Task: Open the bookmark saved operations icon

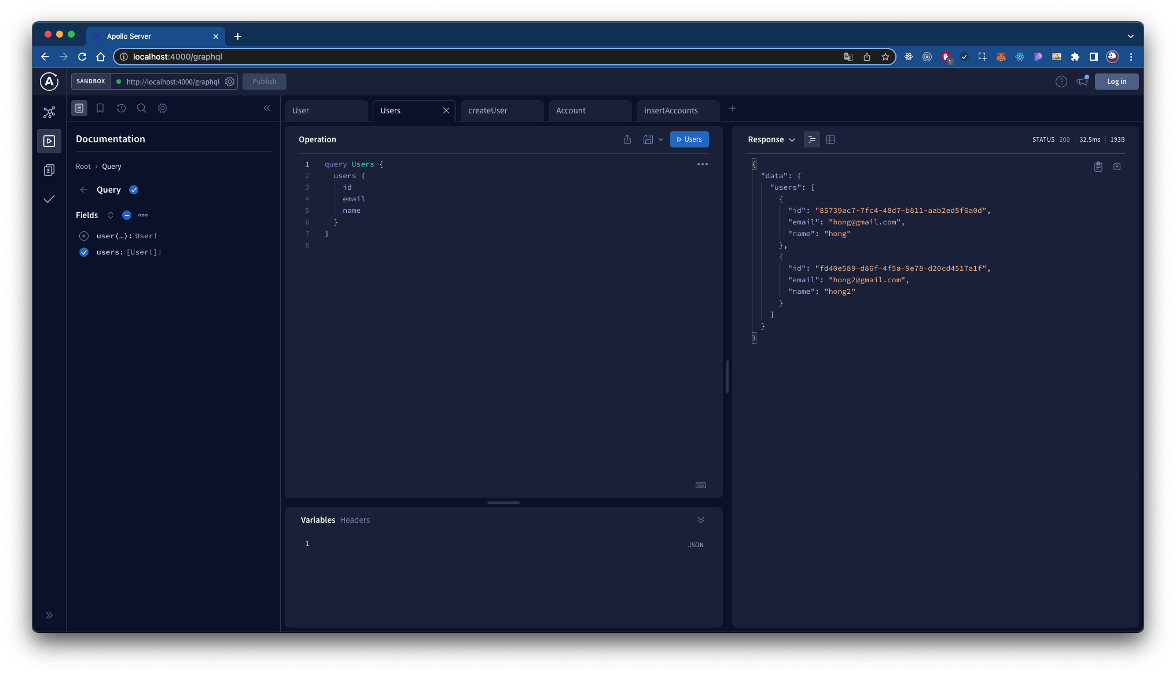Action: click(x=100, y=108)
